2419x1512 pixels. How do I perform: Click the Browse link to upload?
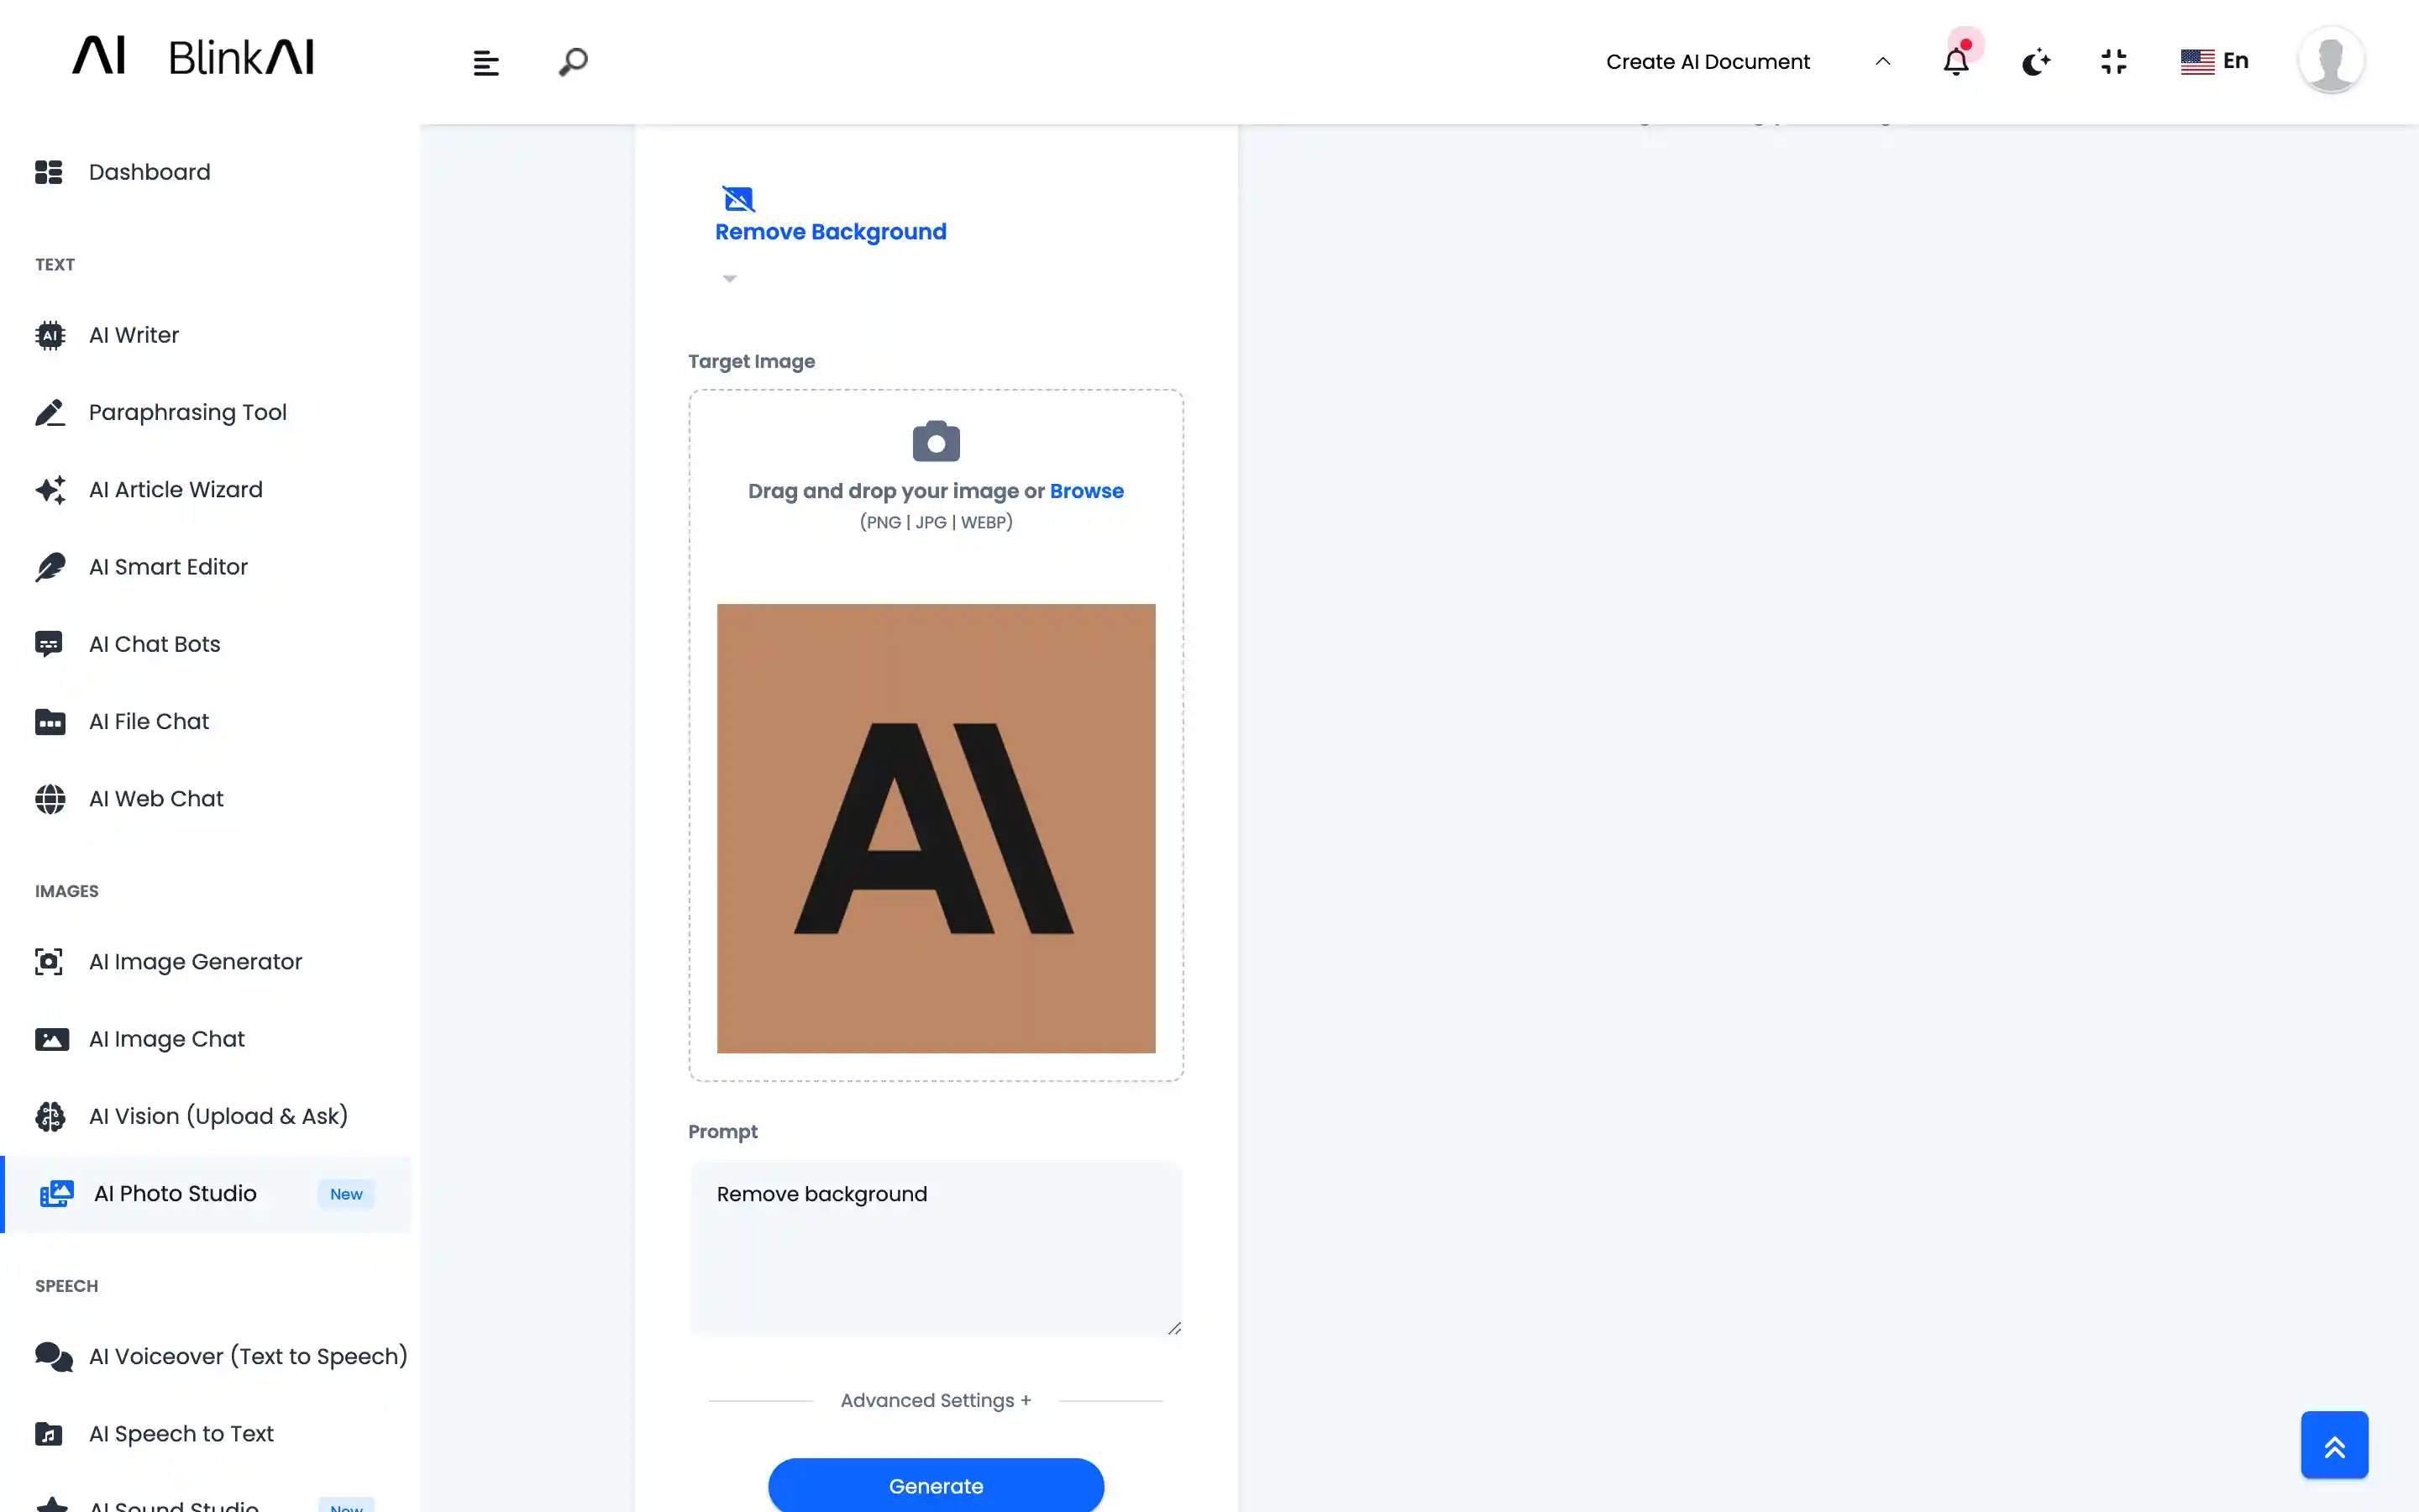[1087, 491]
